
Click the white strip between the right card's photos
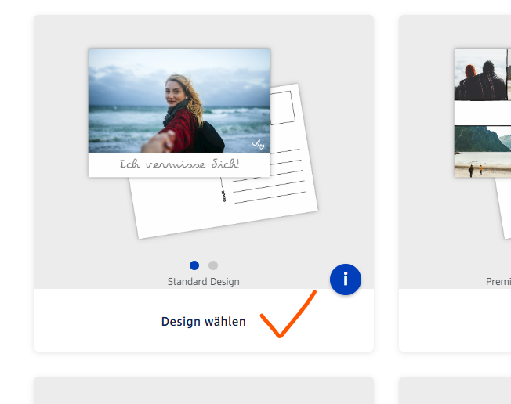tap(482, 114)
